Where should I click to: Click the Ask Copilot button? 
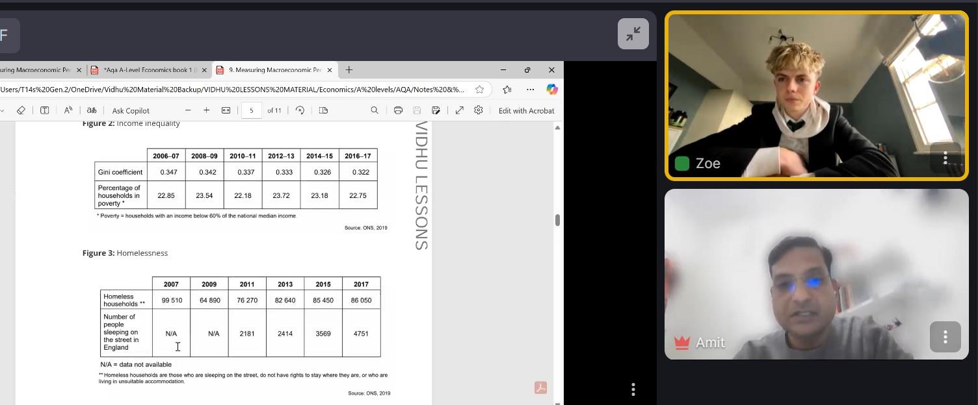(x=131, y=110)
